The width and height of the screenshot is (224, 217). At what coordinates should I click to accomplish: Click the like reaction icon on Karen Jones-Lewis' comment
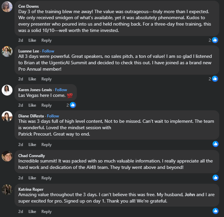pyautogui.click(x=72, y=105)
